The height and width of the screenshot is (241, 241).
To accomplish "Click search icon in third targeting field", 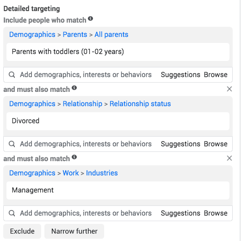I will (12, 213).
